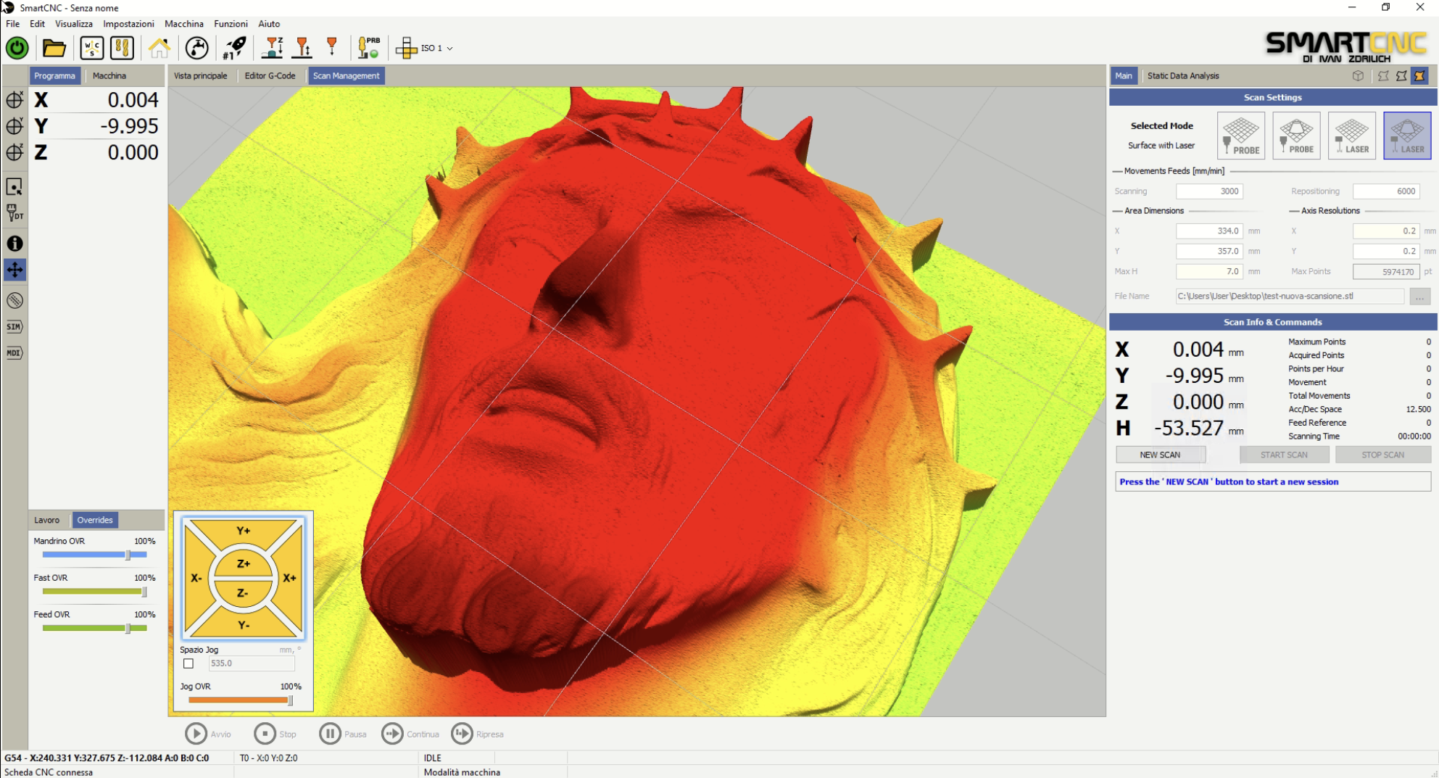Select flat surface LASER scan mode
The image size is (1439, 778).
pyautogui.click(x=1352, y=136)
